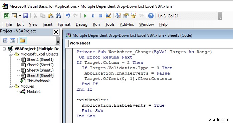The width and height of the screenshot is (233, 123).
Task: Open the Object Browser icon
Action: click(x=134, y=16)
